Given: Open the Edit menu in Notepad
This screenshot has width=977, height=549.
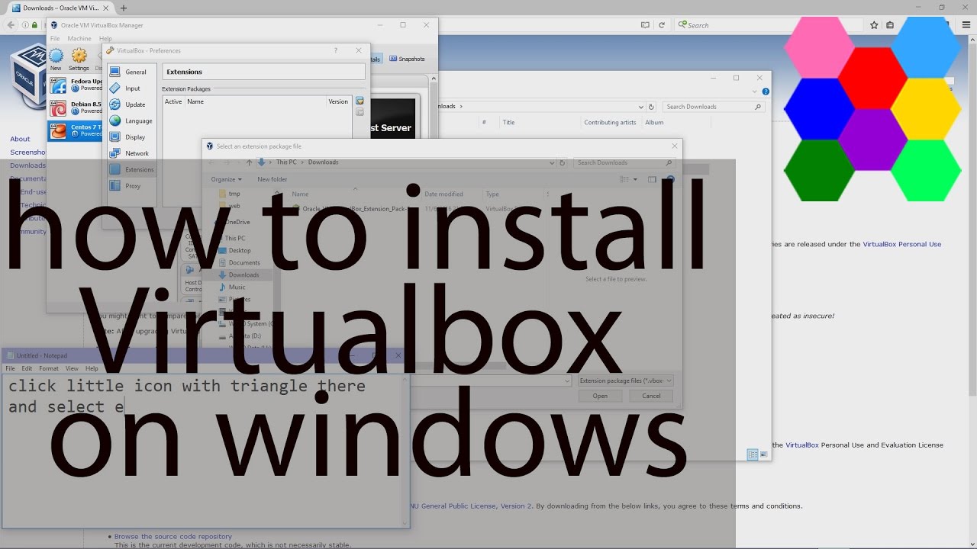Looking at the screenshot, I should pyautogui.click(x=27, y=368).
